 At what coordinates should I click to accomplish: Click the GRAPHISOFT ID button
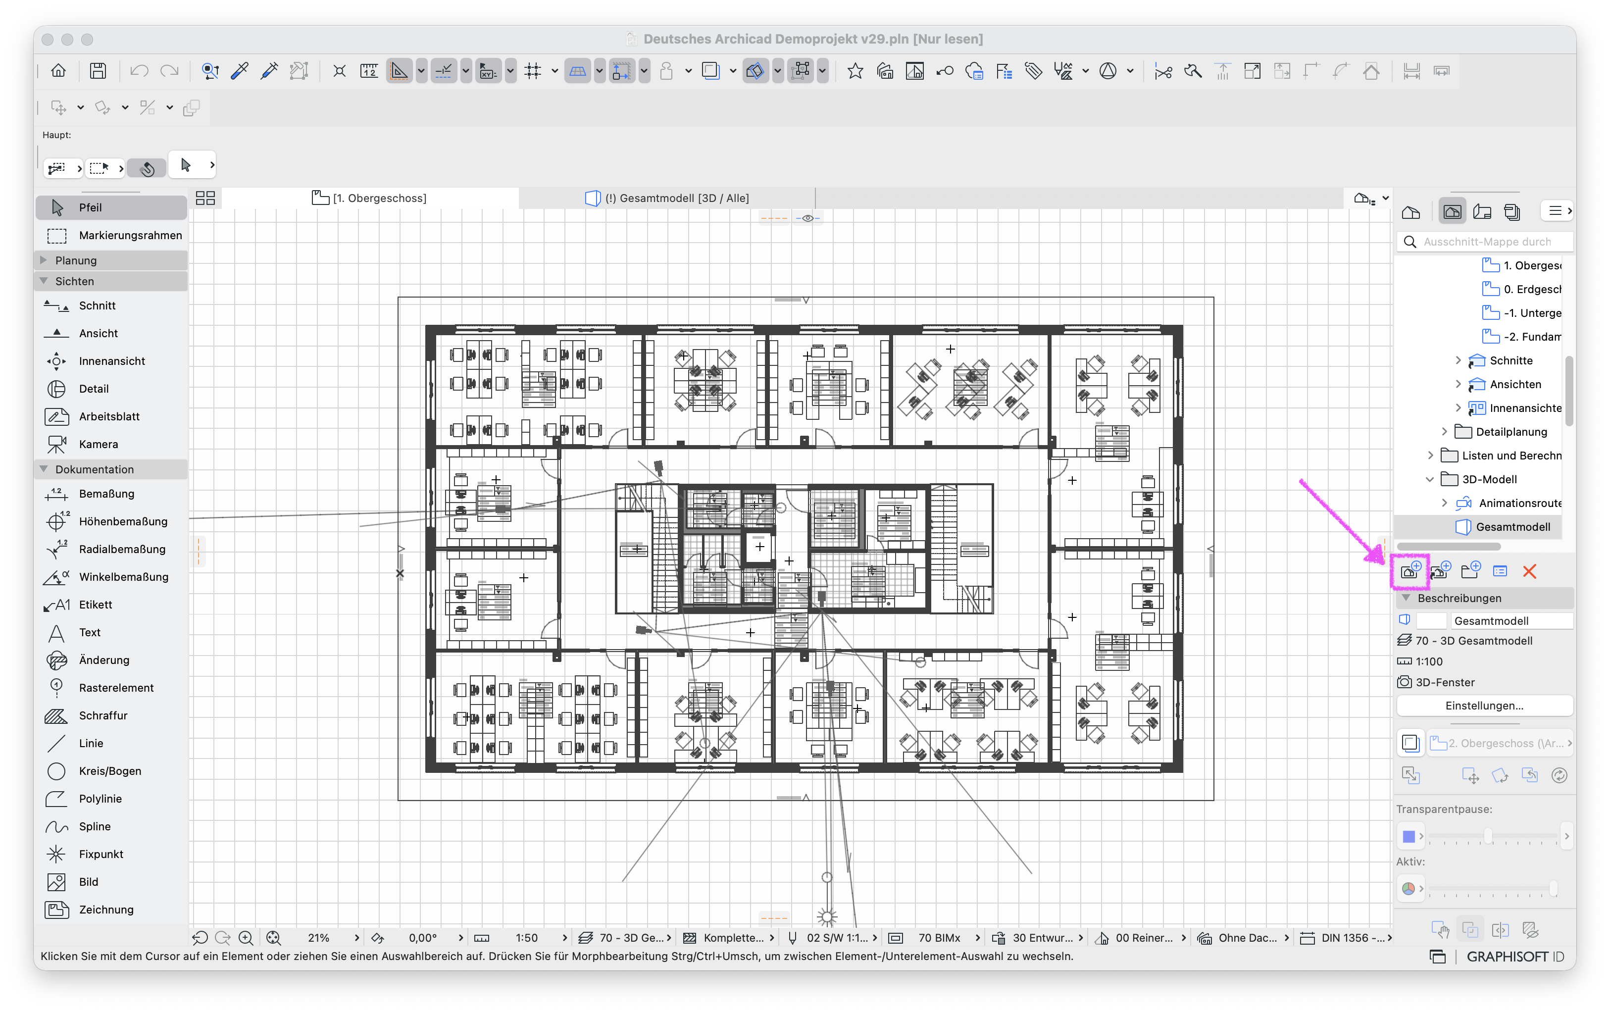pyautogui.click(x=1515, y=957)
